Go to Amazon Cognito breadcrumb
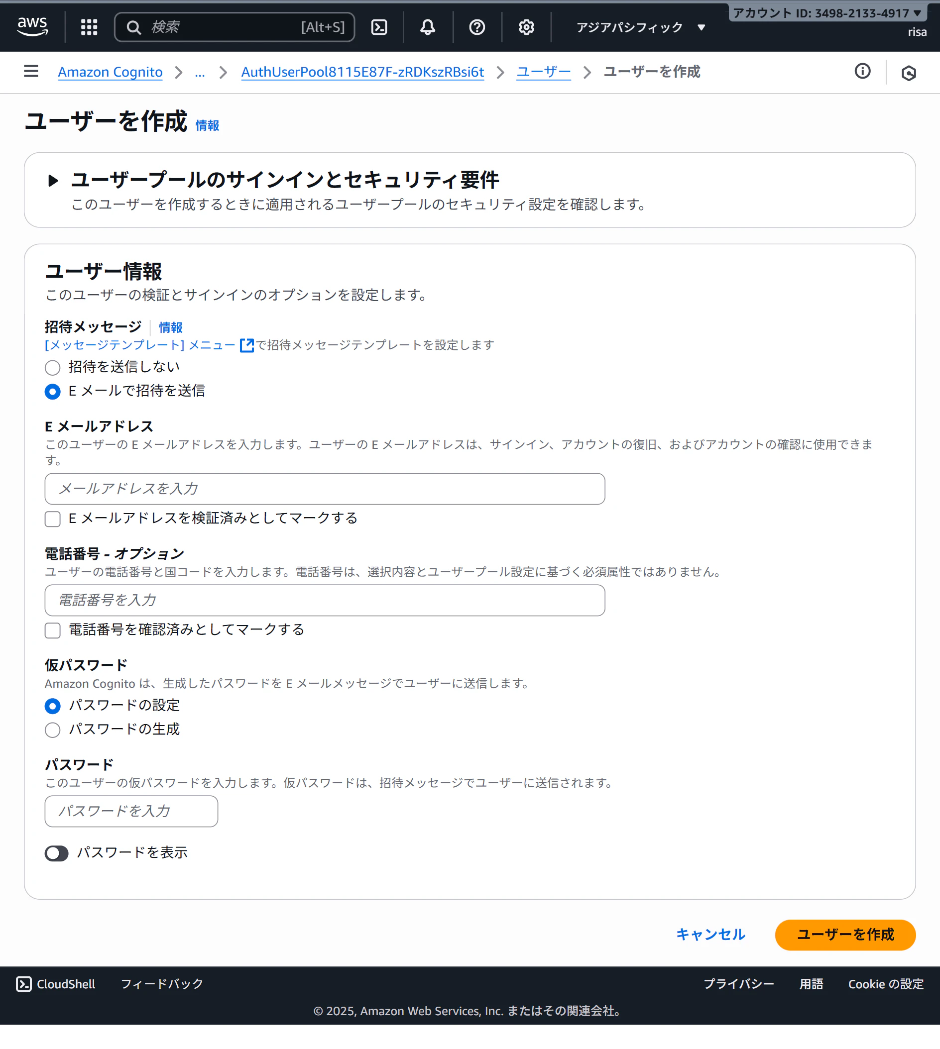Screen dimensions: 940x1049 click(110, 72)
